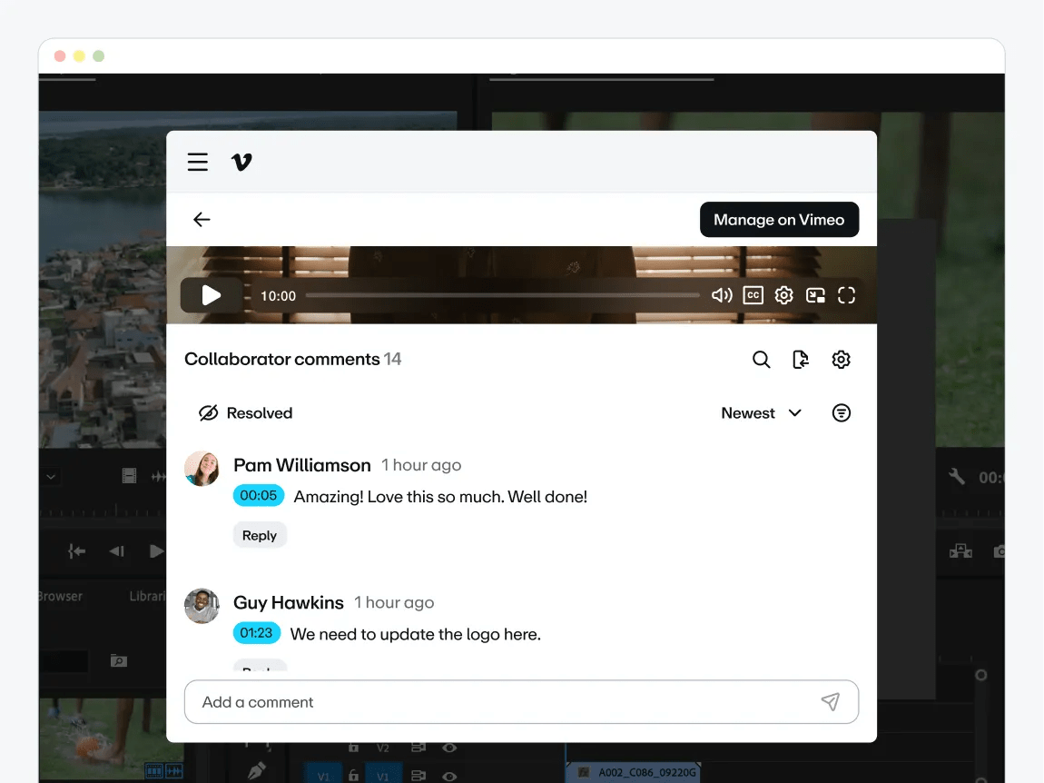Open Libraries tab in Premiere panel
Viewport: 1044px width, 783px height.
[147, 596]
